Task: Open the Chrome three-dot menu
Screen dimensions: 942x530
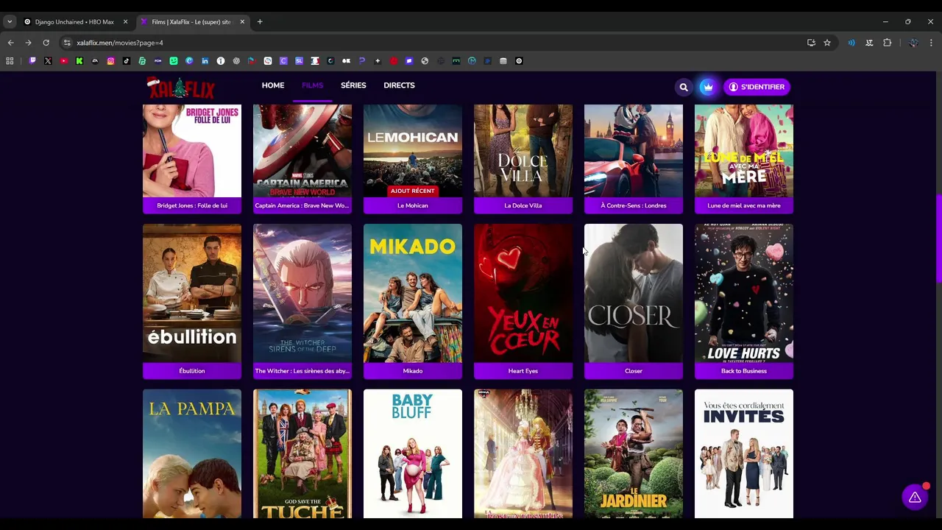Action: coord(931,43)
